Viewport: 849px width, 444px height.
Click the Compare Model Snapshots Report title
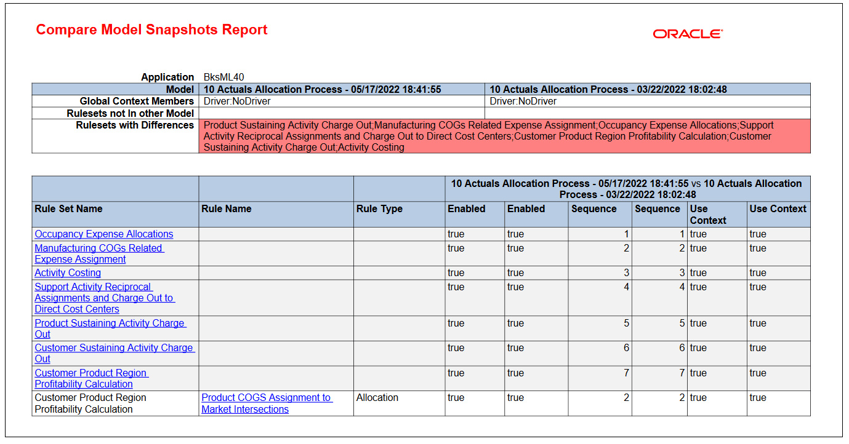tap(152, 30)
